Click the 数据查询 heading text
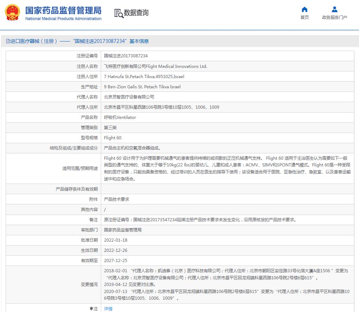Viewport: 359px width, 312px height. [x=136, y=13]
